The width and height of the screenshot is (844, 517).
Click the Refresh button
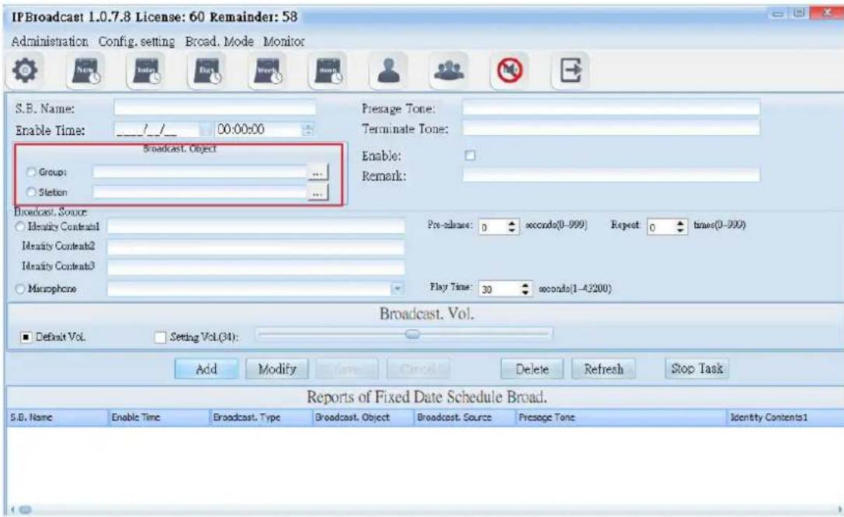(x=603, y=369)
